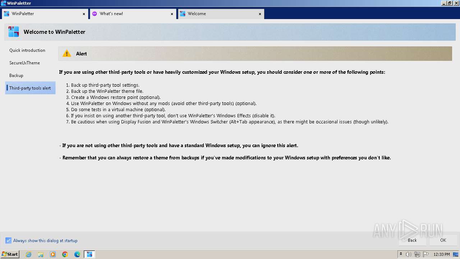Close the WinPaletter tab
The height and width of the screenshot is (259, 460).
coord(84,14)
